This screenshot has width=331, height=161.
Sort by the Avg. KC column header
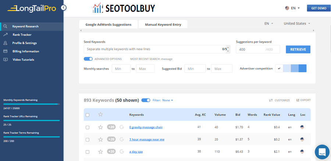pos(200,115)
